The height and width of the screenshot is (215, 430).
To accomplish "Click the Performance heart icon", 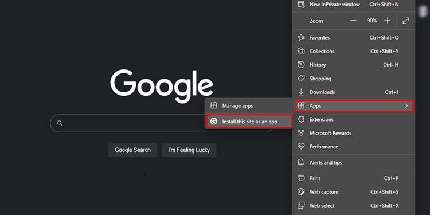I will point(301,147).
